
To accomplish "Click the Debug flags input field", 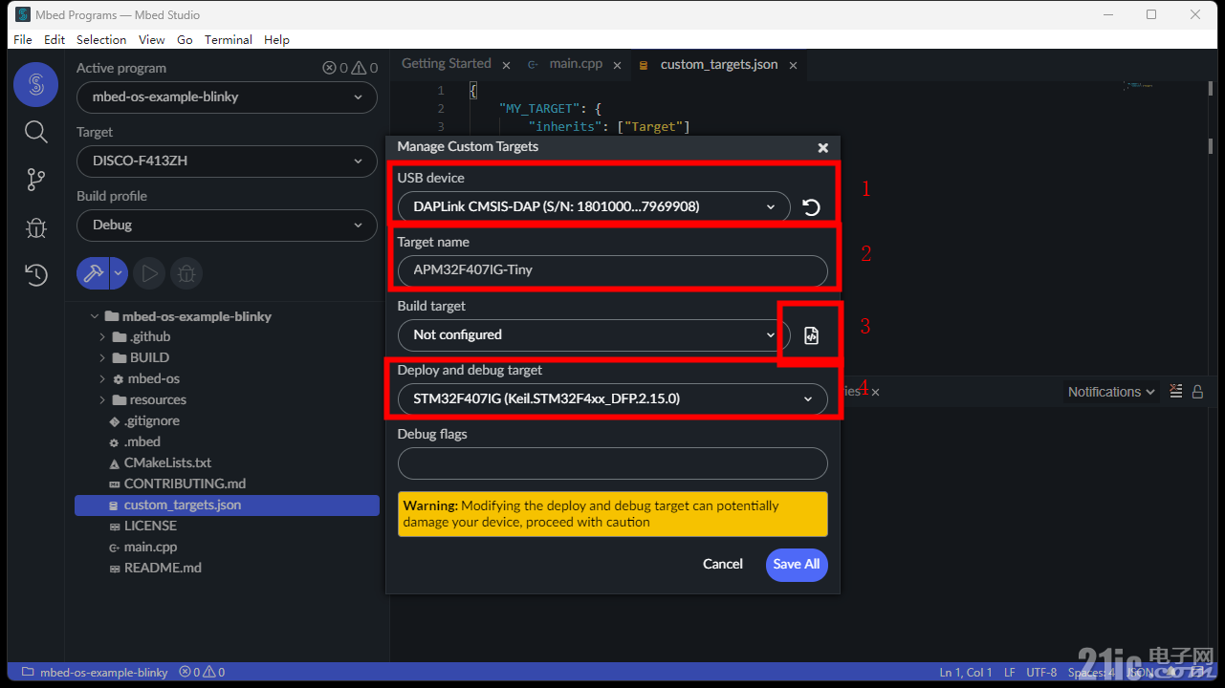I will point(613,463).
